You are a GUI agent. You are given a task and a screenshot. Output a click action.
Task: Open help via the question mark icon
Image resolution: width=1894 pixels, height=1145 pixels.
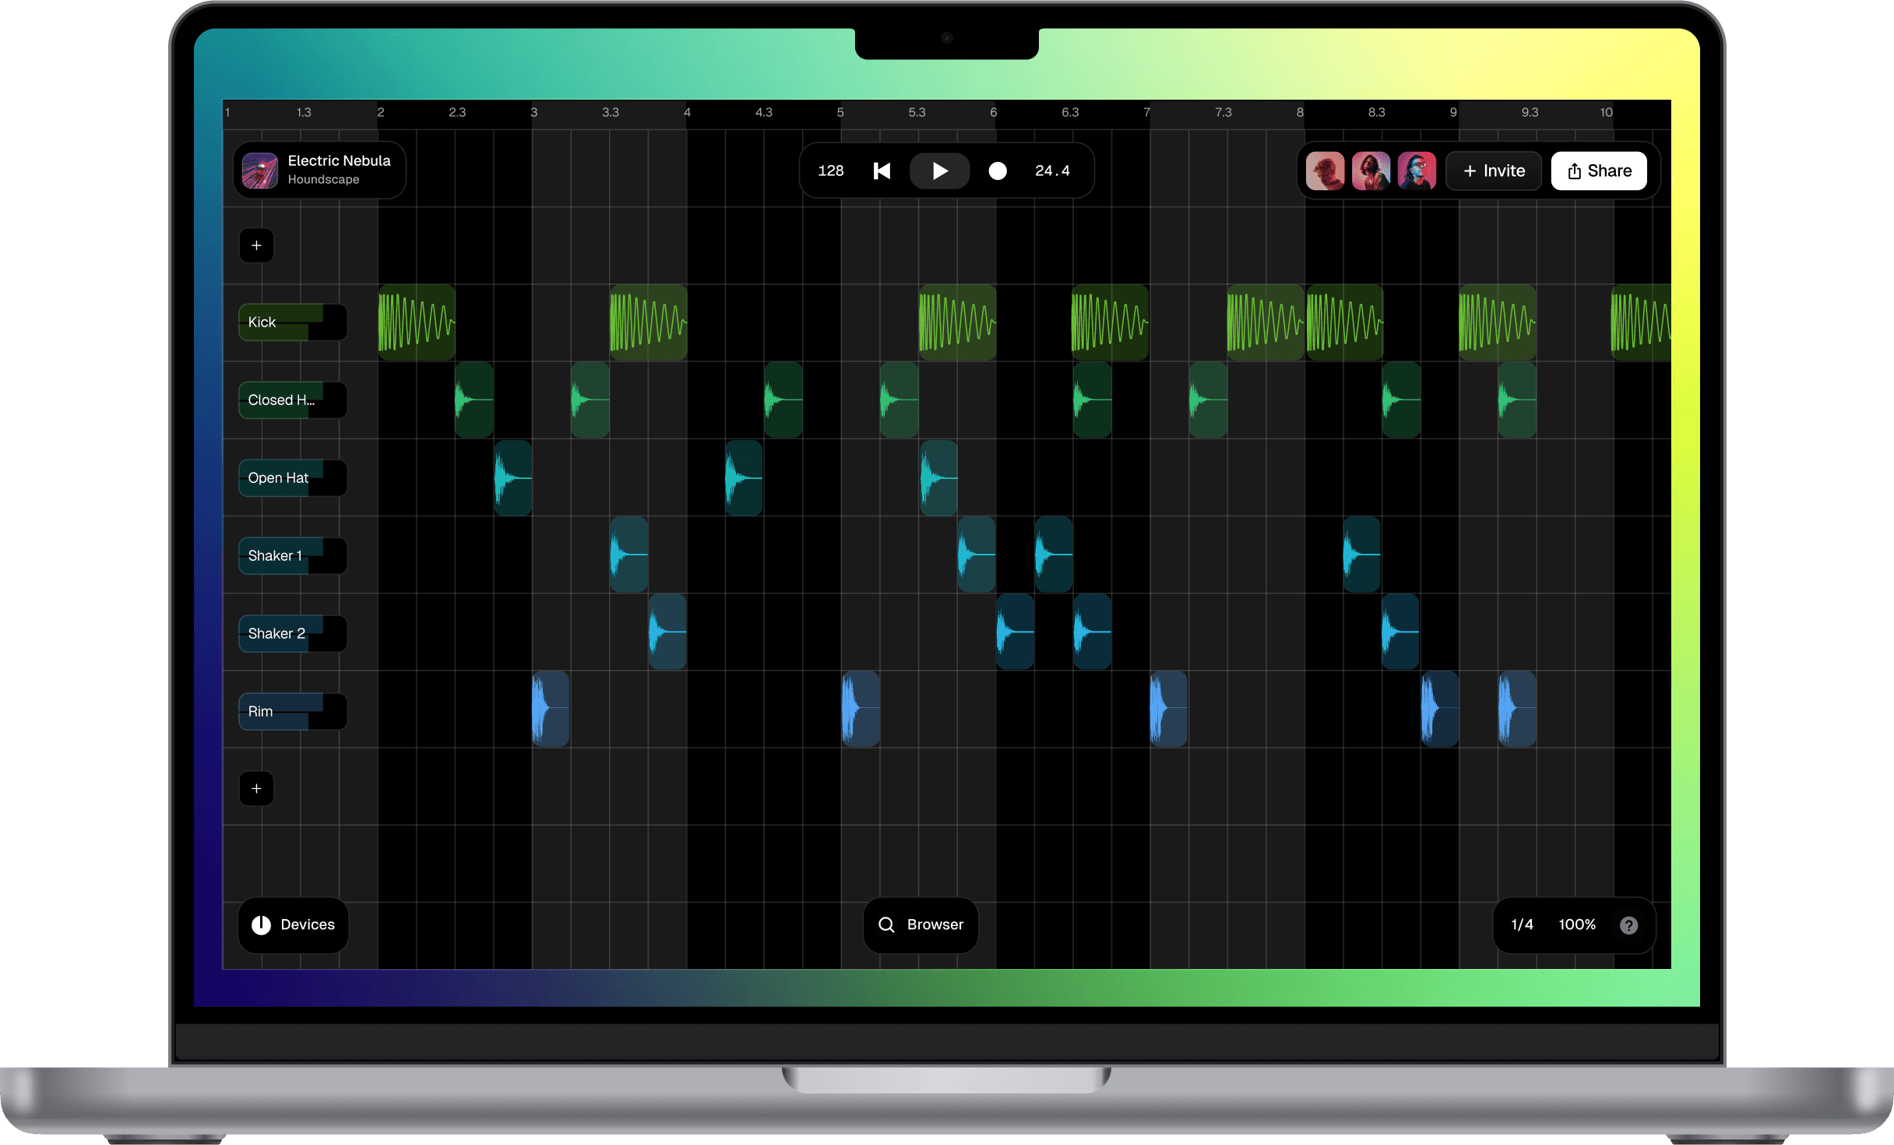coord(1628,925)
